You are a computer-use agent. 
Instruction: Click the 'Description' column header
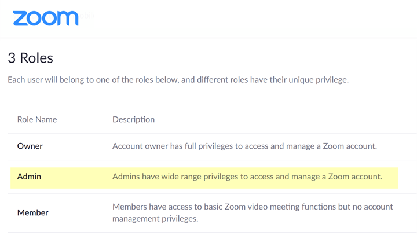click(x=133, y=119)
